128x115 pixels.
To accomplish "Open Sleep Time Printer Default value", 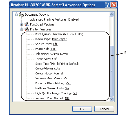I will pyautogui.click(x=69, y=64).
